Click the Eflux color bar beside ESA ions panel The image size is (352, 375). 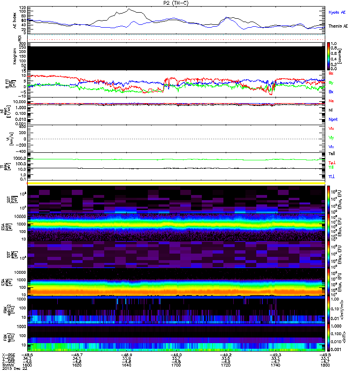coord(329,227)
